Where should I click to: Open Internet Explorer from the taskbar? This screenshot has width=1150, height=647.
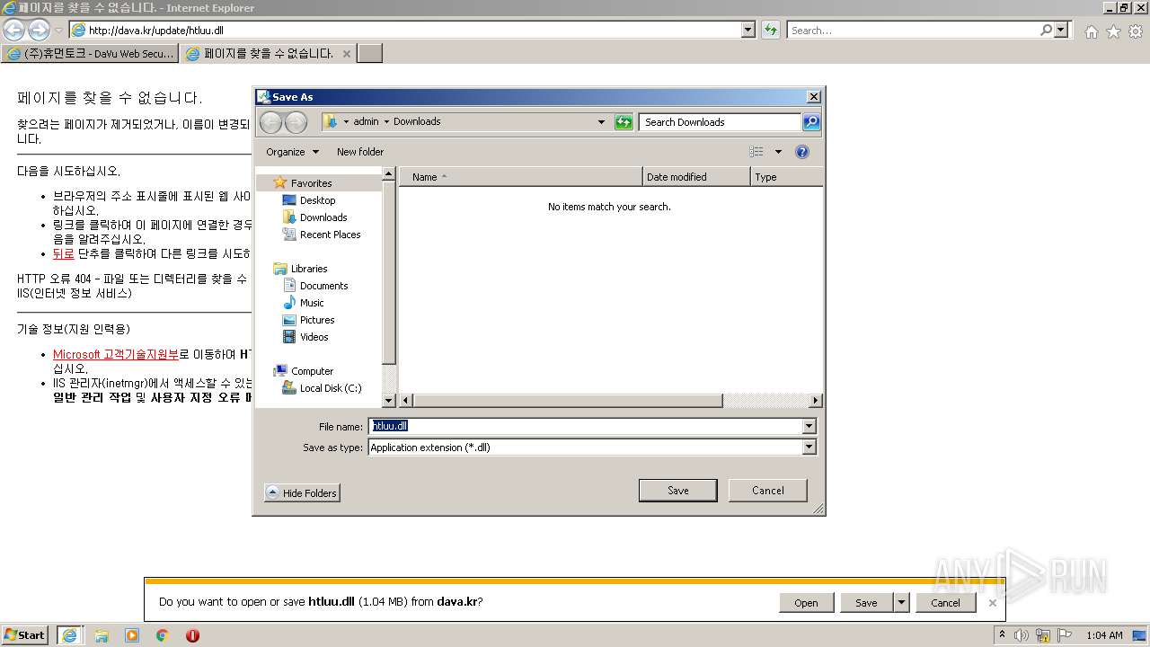coord(70,635)
